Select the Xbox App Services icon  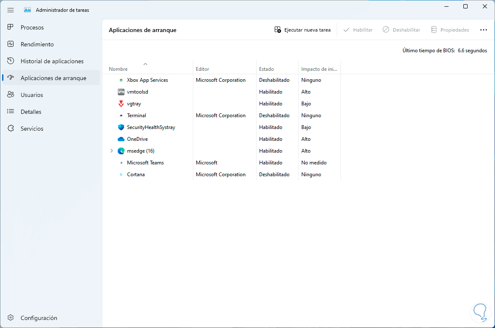121,80
